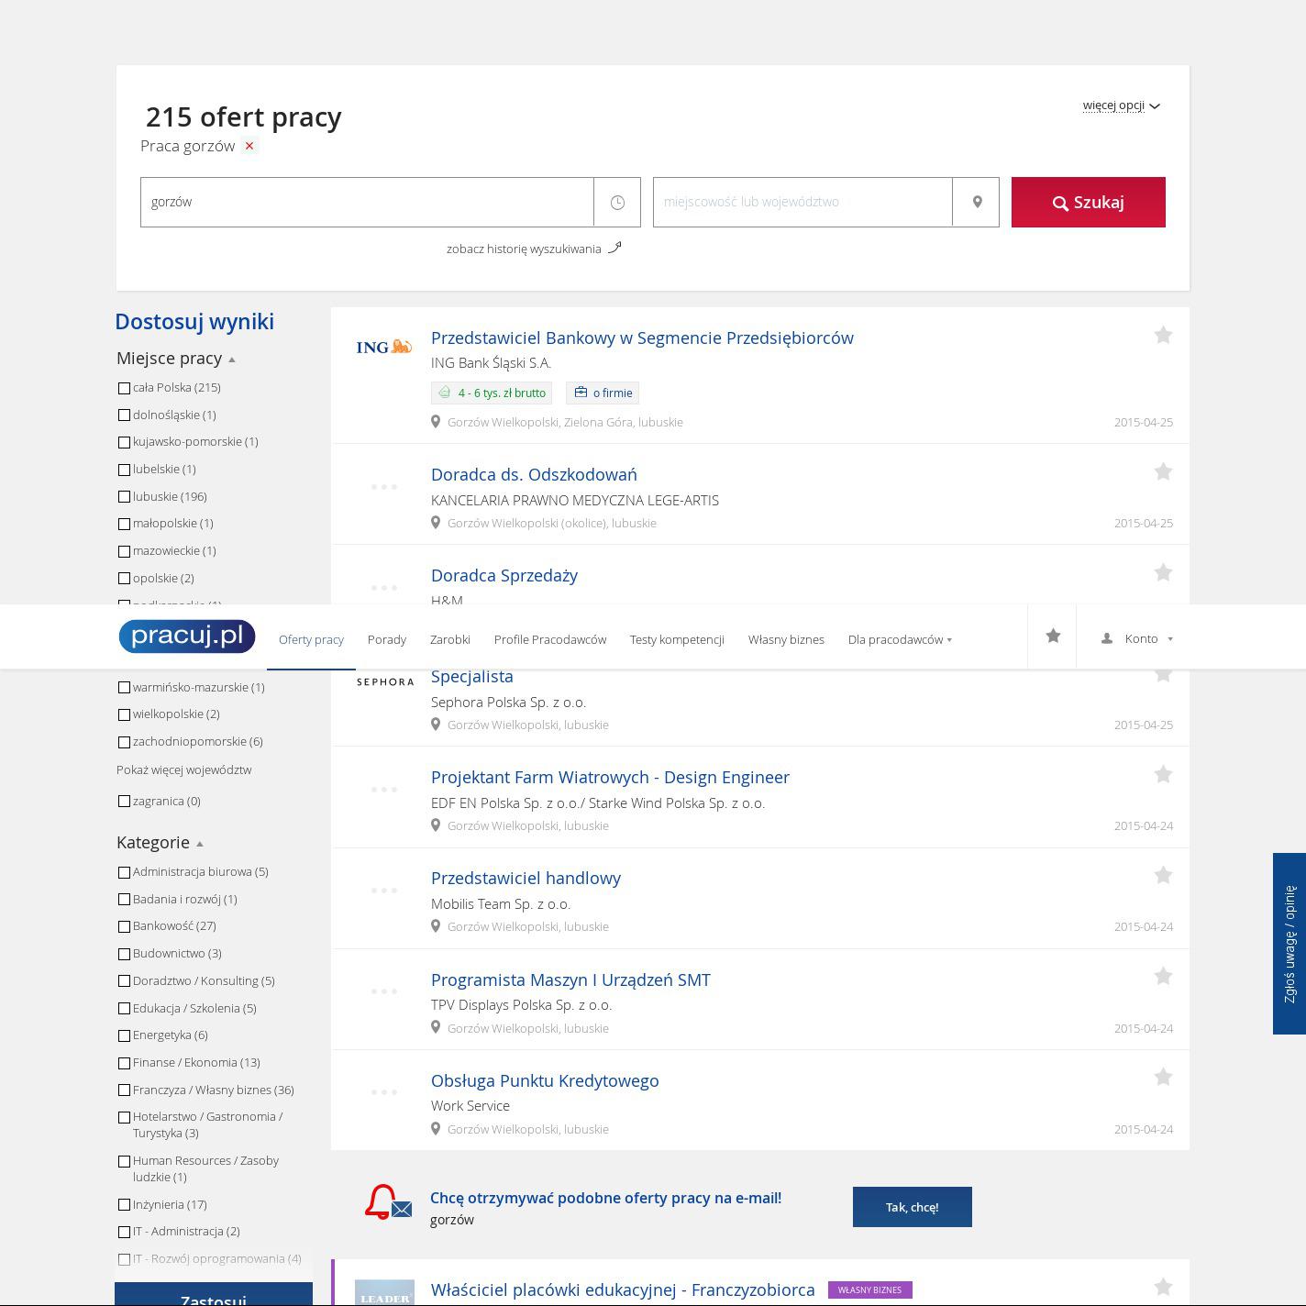
Task: Expand 'więcej opcji' search options
Action: coord(1121,105)
